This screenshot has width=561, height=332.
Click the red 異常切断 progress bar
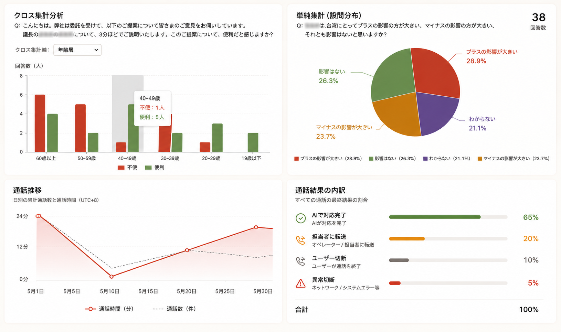pyautogui.click(x=395, y=283)
